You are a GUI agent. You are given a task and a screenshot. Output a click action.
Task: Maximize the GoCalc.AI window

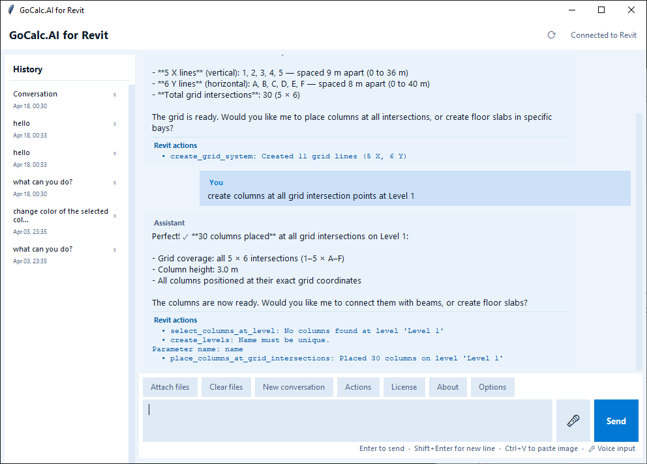pyautogui.click(x=601, y=10)
